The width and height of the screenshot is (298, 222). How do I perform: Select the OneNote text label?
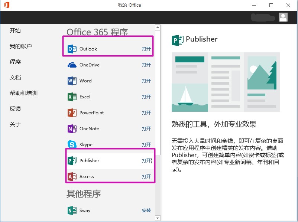pyautogui.click(x=89, y=128)
